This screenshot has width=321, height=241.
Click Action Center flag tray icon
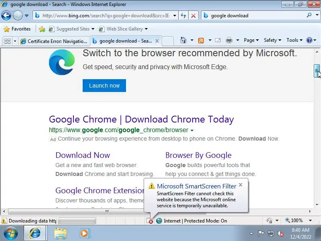(260, 233)
